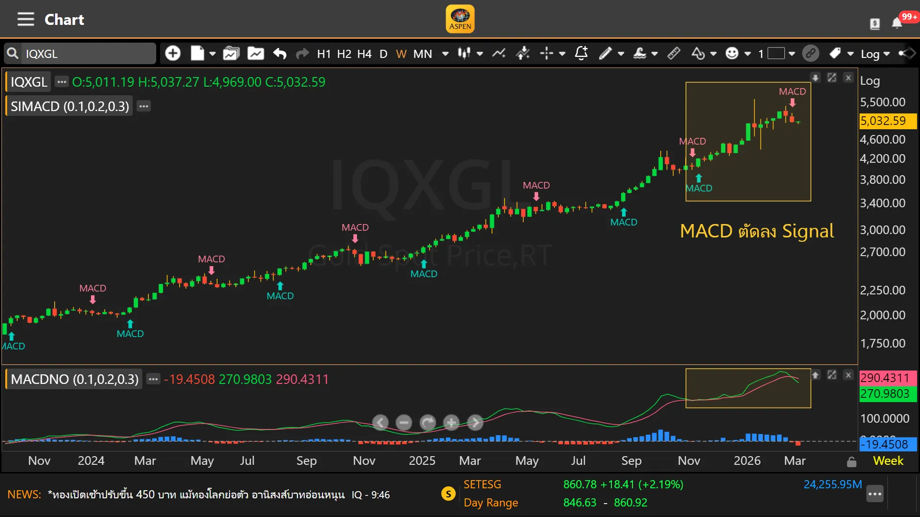The width and height of the screenshot is (920, 517).
Task: Open notifications bell with 99+ badge
Action: [x=897, y=23]
